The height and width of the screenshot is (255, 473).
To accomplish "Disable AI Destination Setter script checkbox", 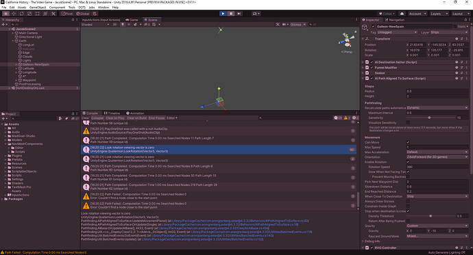I will 372,62.
